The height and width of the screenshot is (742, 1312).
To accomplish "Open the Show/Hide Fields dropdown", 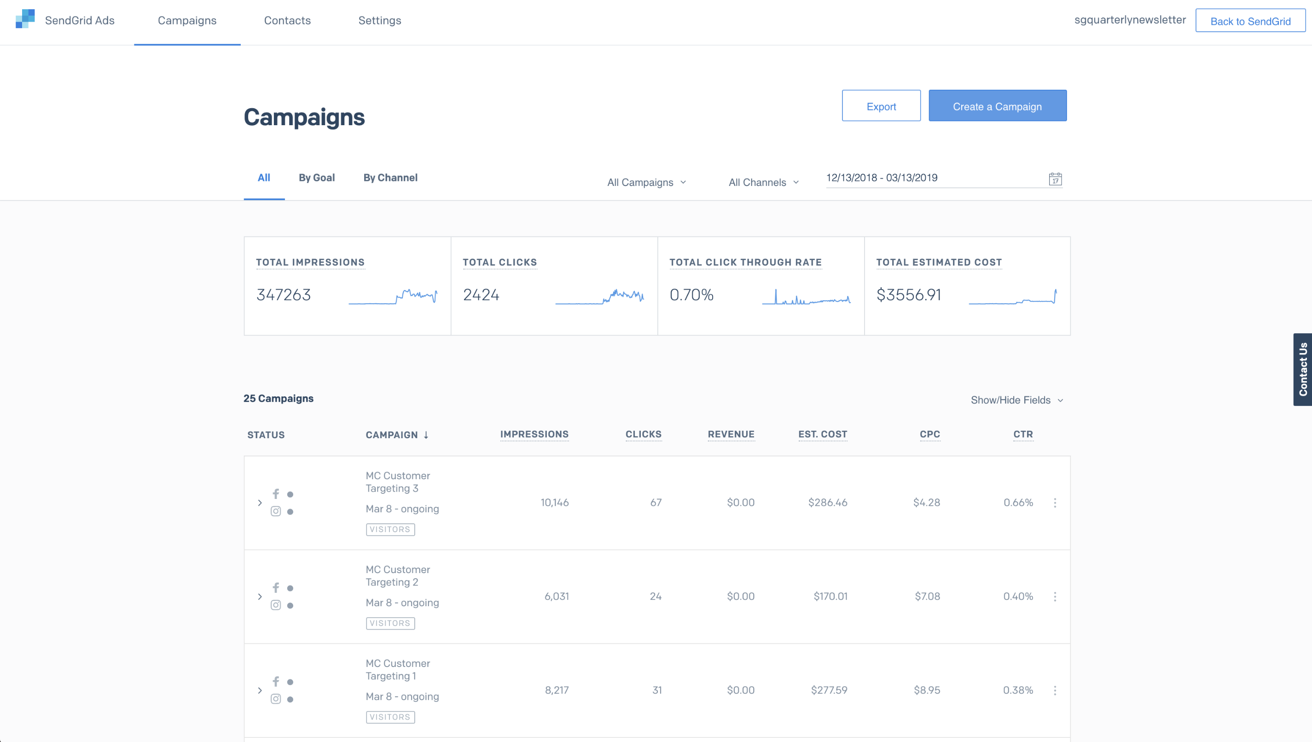I will tap(1017, 400).
